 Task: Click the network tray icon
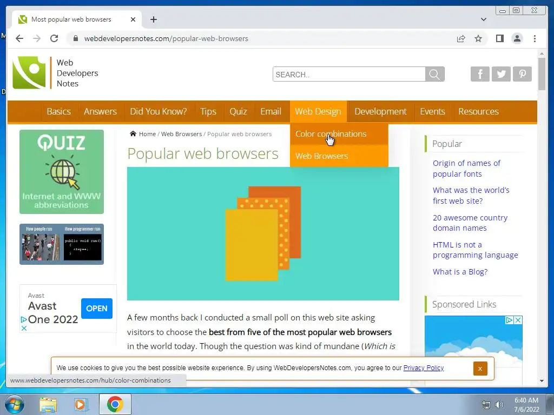(486, 405)
